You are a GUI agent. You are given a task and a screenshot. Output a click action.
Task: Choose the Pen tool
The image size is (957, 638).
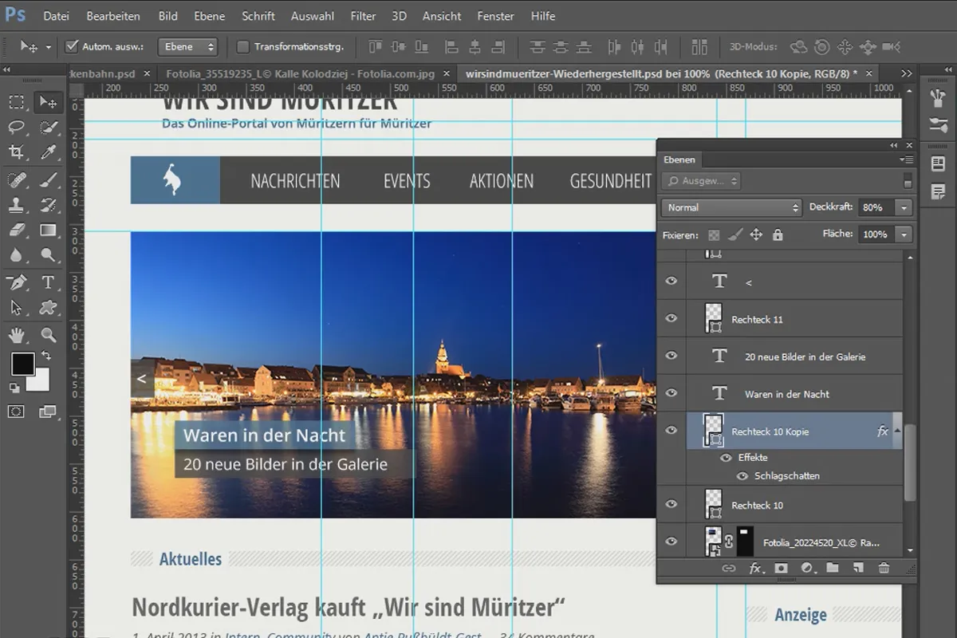pos(17,282)
